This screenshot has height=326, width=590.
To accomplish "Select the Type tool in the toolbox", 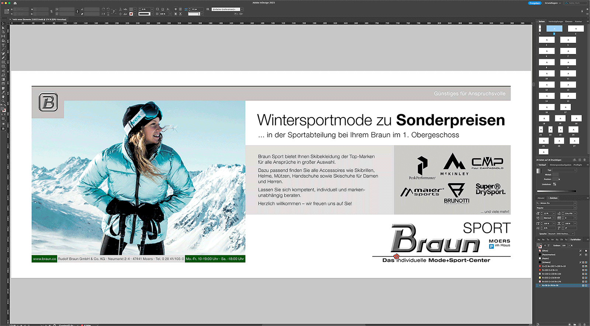I will [3, 45].
